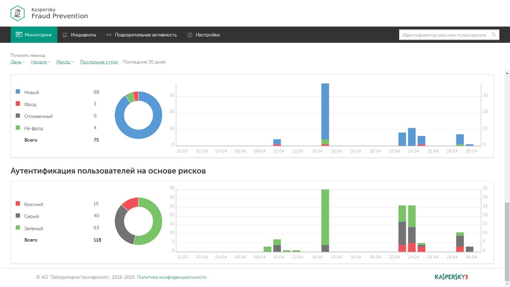Open the Политика конфиденциальности link

(172, 277)
